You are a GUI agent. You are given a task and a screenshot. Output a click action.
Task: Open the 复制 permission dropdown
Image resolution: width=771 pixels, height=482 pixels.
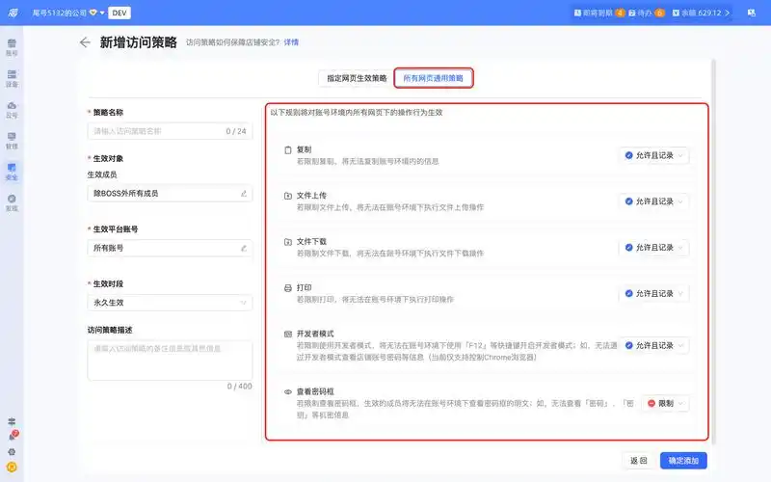[x=654, y=155]
